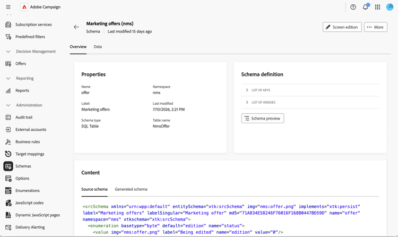Open the user profile avatar
Image resolution: width=398 pixels, height=237 pixels.
click(x=390, y=7)
